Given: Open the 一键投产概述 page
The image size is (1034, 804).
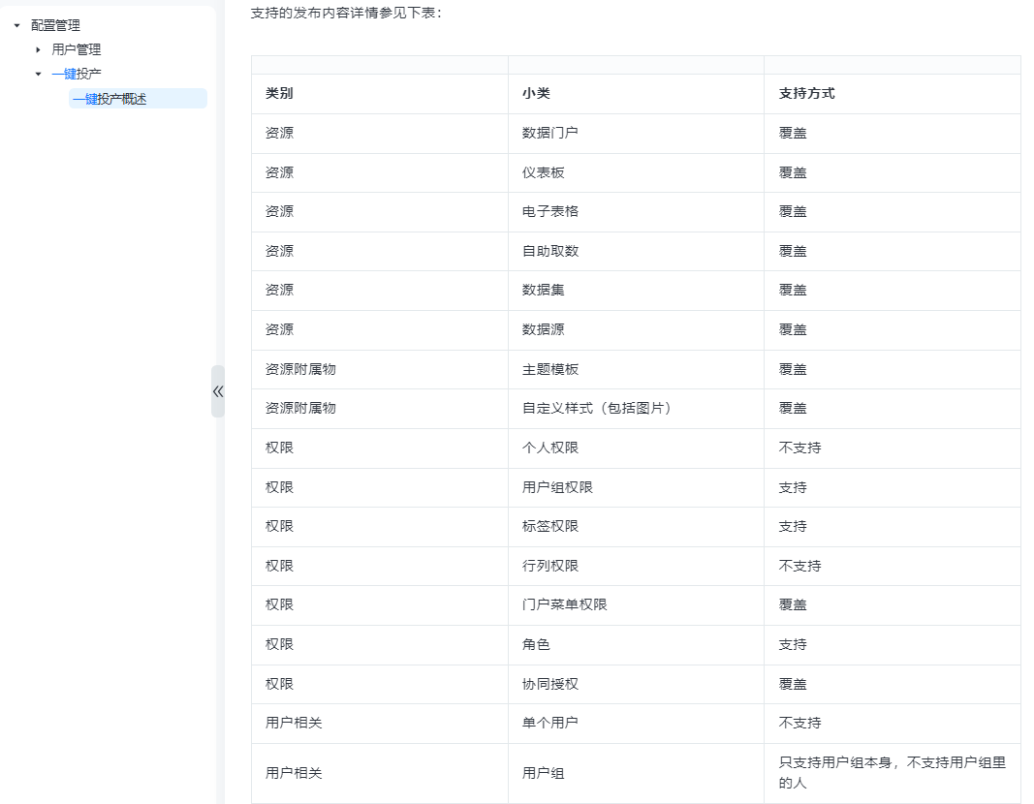Looking at the screenshot, I should pos(110,99).
